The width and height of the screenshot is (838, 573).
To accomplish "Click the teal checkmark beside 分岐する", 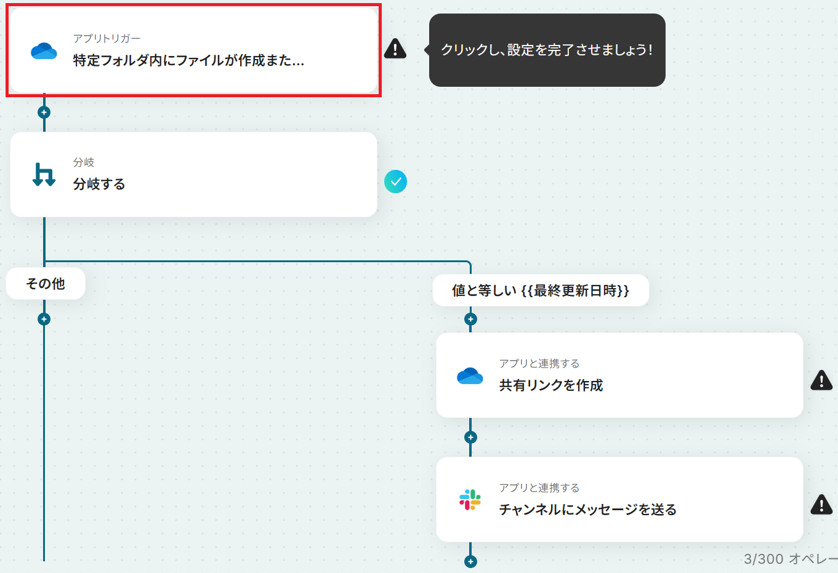I will click(395, 182).
